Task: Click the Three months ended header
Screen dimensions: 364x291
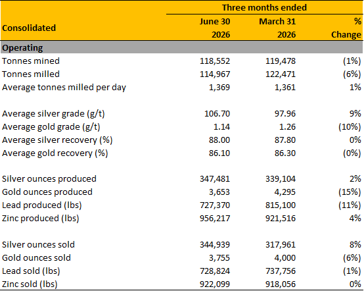Action: tap(264, 7)
